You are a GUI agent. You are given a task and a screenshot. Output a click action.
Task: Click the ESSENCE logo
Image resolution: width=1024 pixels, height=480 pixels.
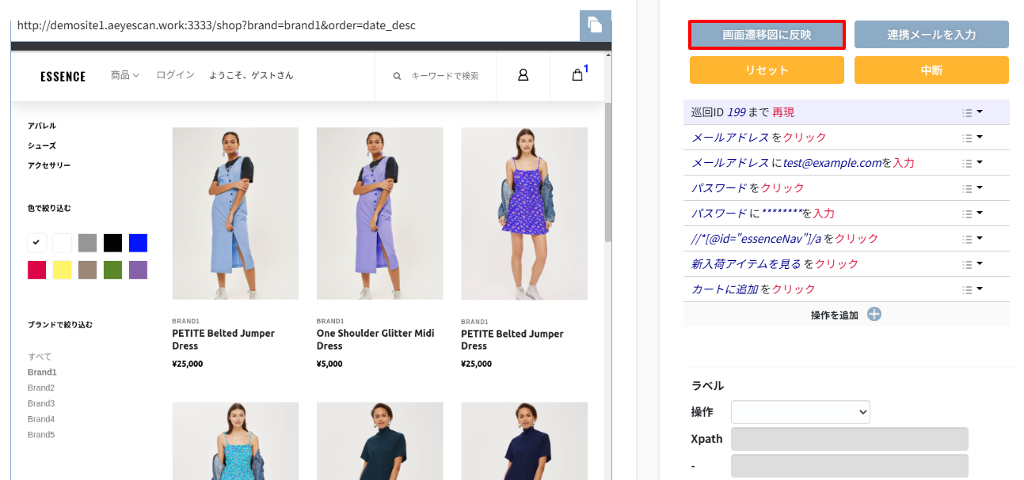63,77
